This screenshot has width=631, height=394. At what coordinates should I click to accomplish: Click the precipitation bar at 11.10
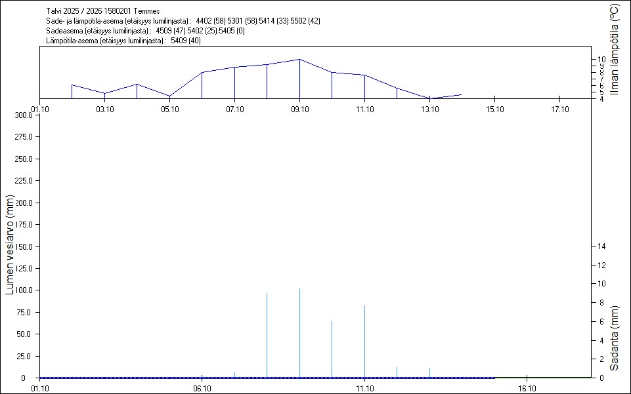point(364,341)
